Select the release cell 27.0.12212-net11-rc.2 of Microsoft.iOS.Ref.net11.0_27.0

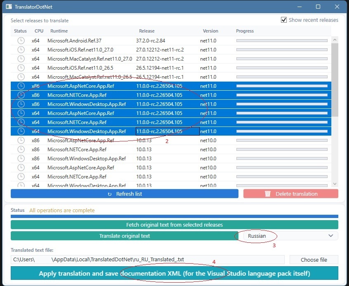pyautogui.click(x=160, y=49)
